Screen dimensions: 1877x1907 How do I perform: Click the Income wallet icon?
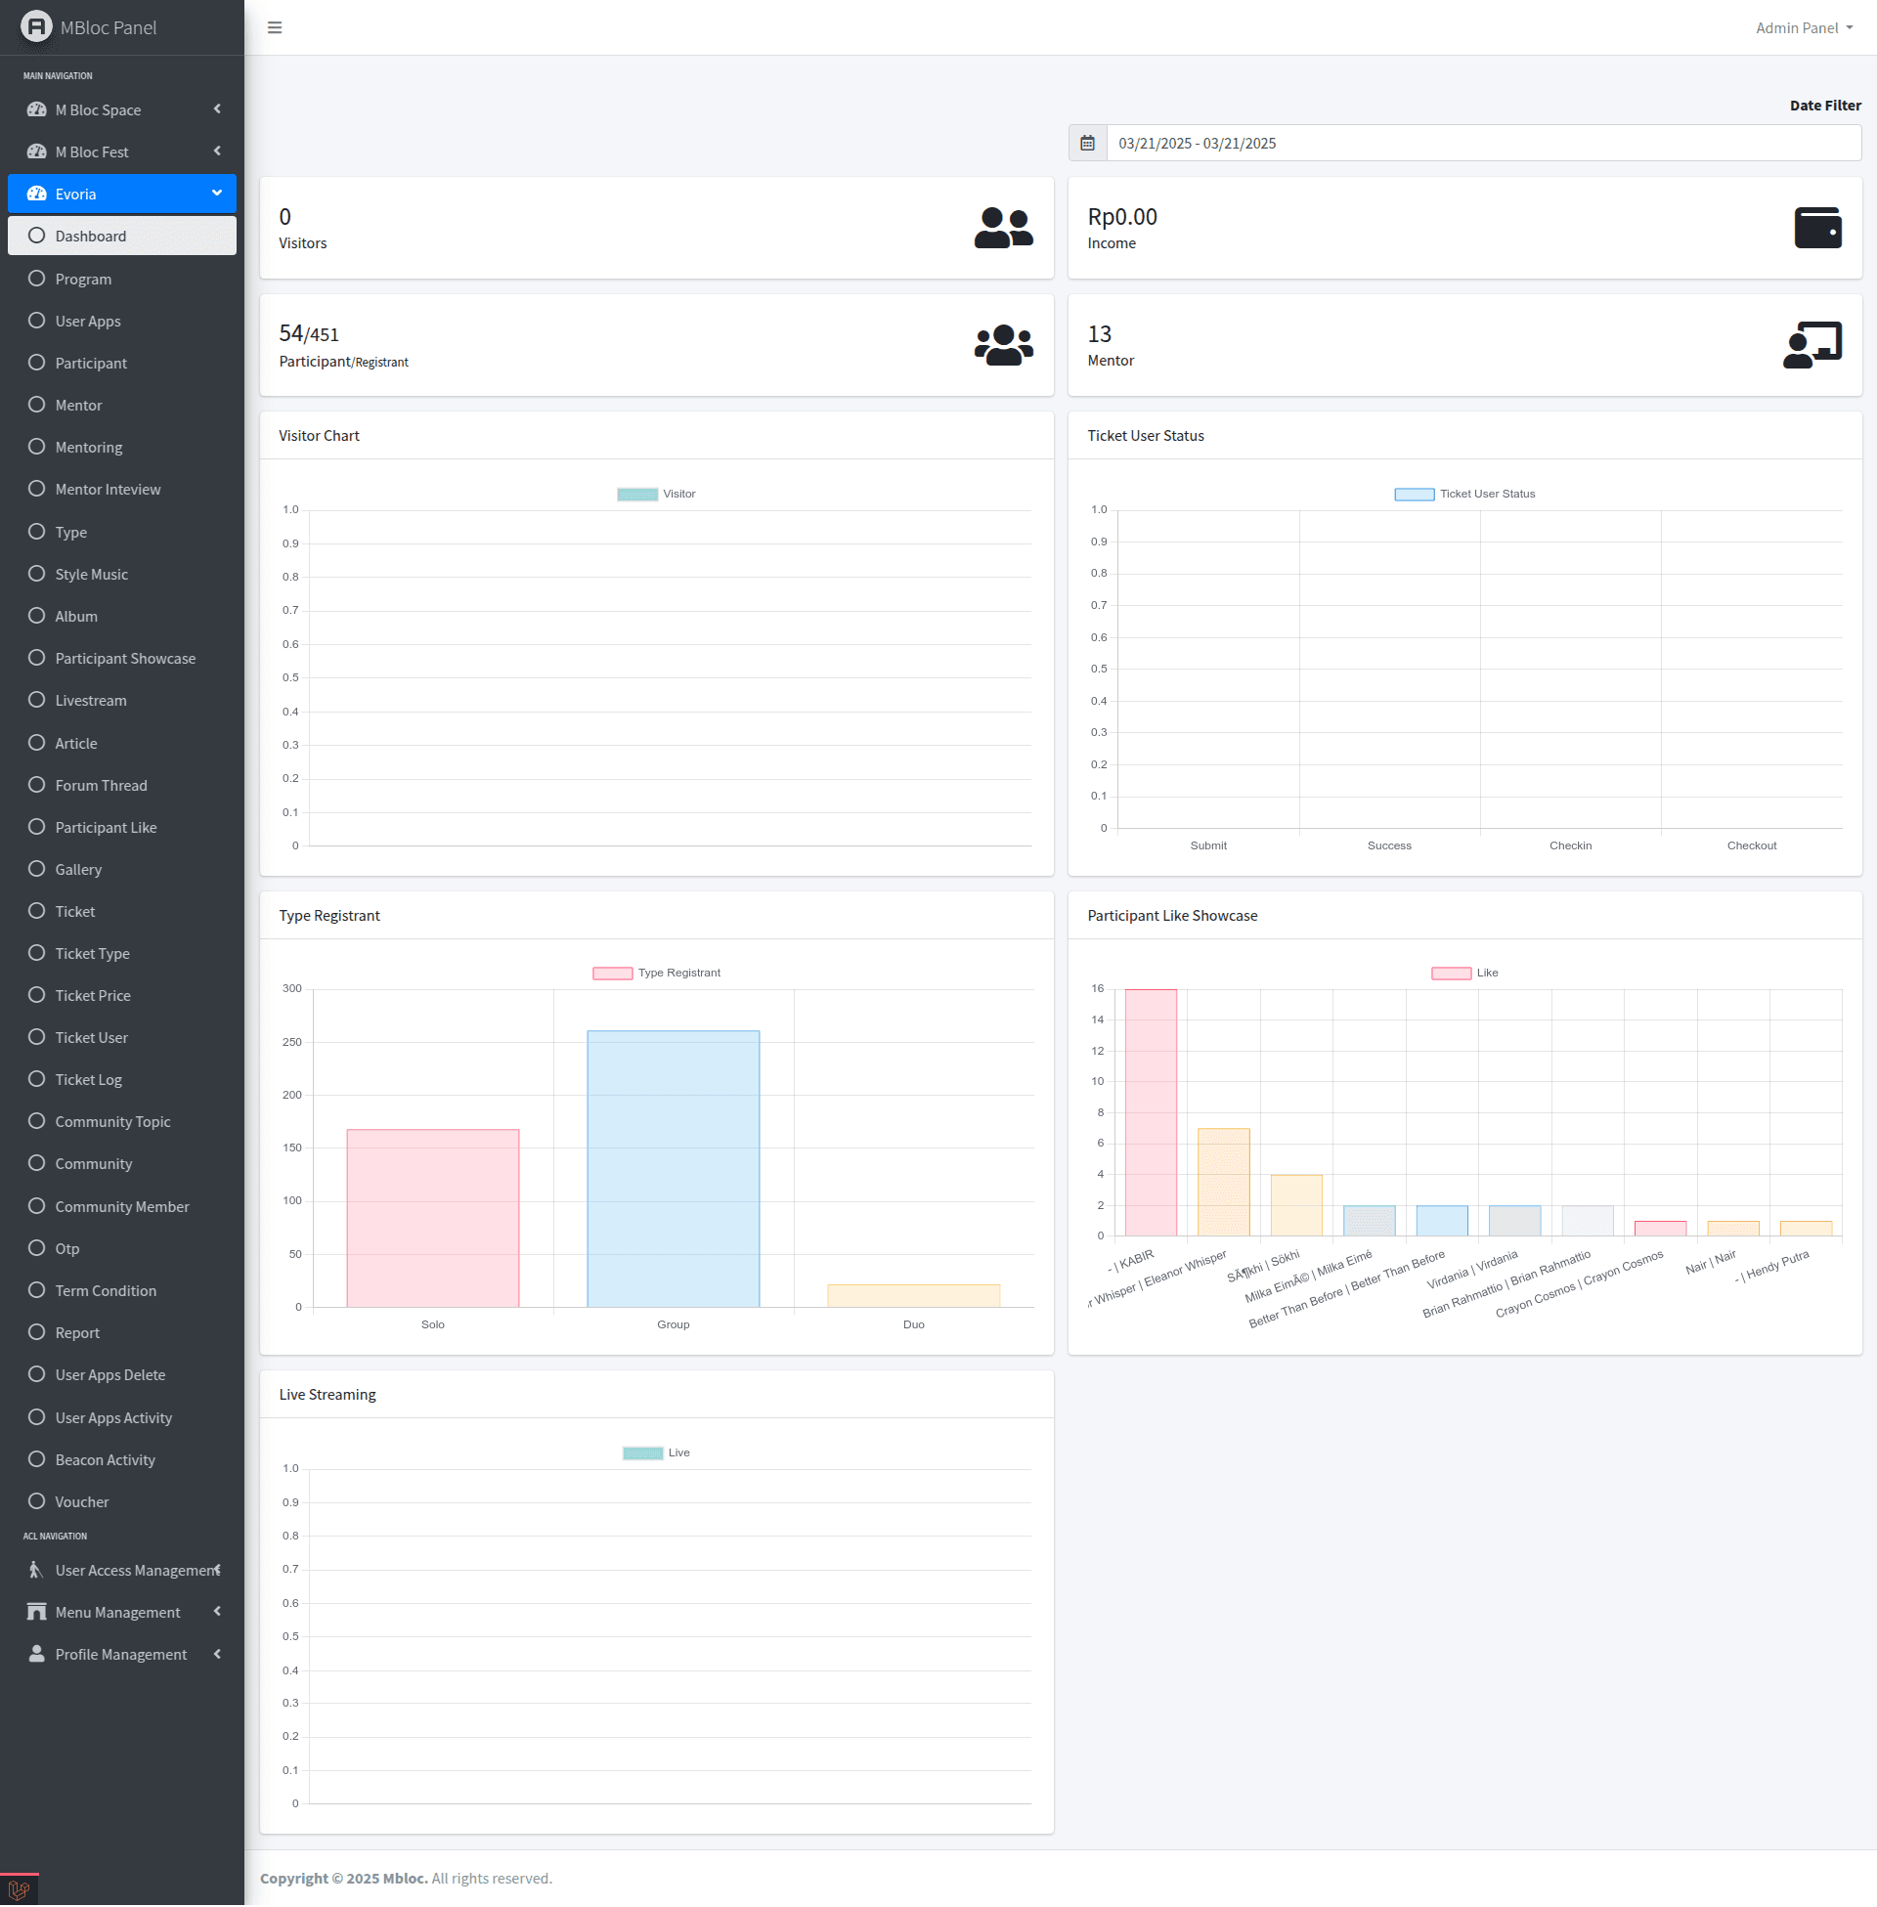pos(1816,228)
